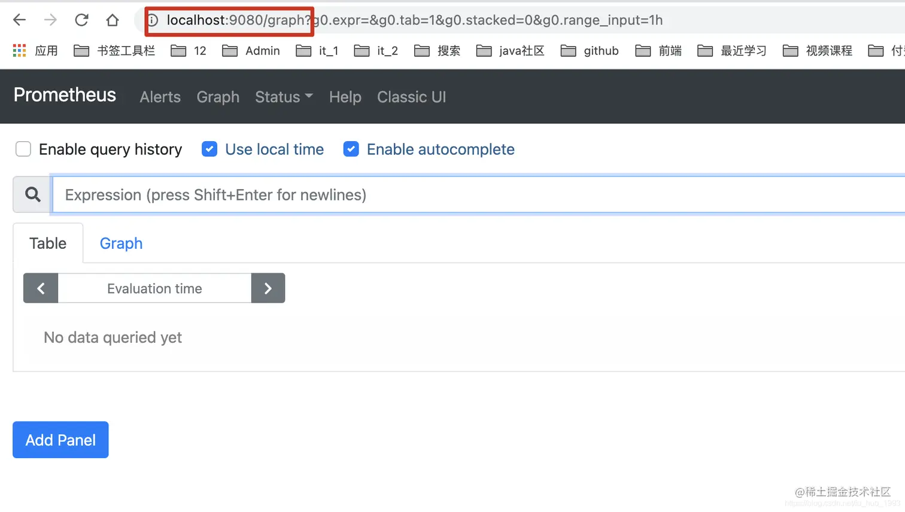Open the Admin bookmark folder
The height and width of the screenshot is (512, 905).
click(x=251, y=51)
